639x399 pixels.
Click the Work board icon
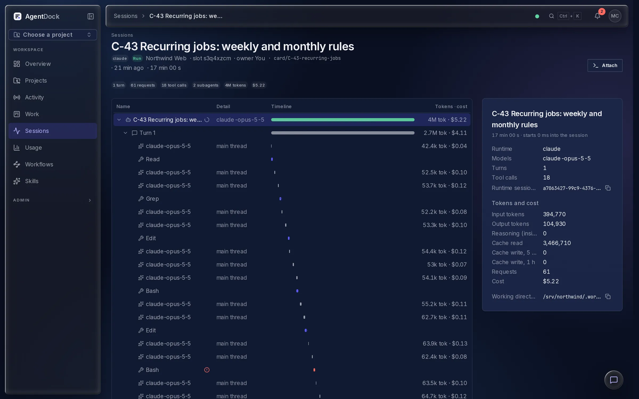[17, 114]
